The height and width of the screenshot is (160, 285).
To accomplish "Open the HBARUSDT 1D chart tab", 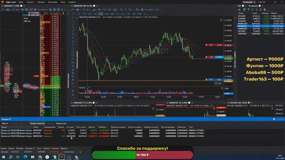I will coord(178,103).
